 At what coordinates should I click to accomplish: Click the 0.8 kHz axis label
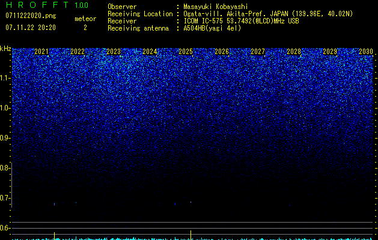coord(4,168)
